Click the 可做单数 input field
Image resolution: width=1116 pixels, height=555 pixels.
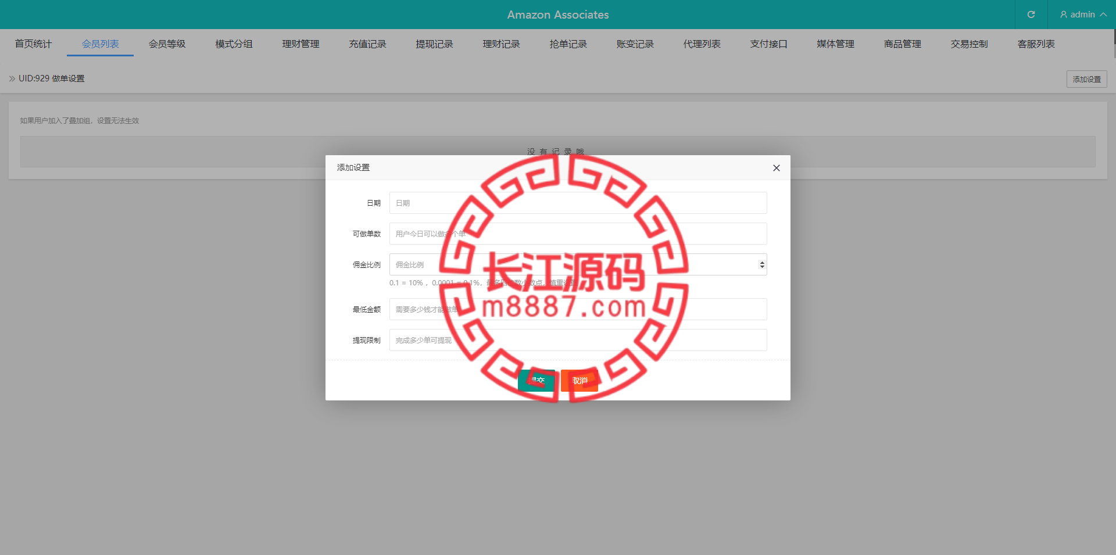[x=578, y=234]
